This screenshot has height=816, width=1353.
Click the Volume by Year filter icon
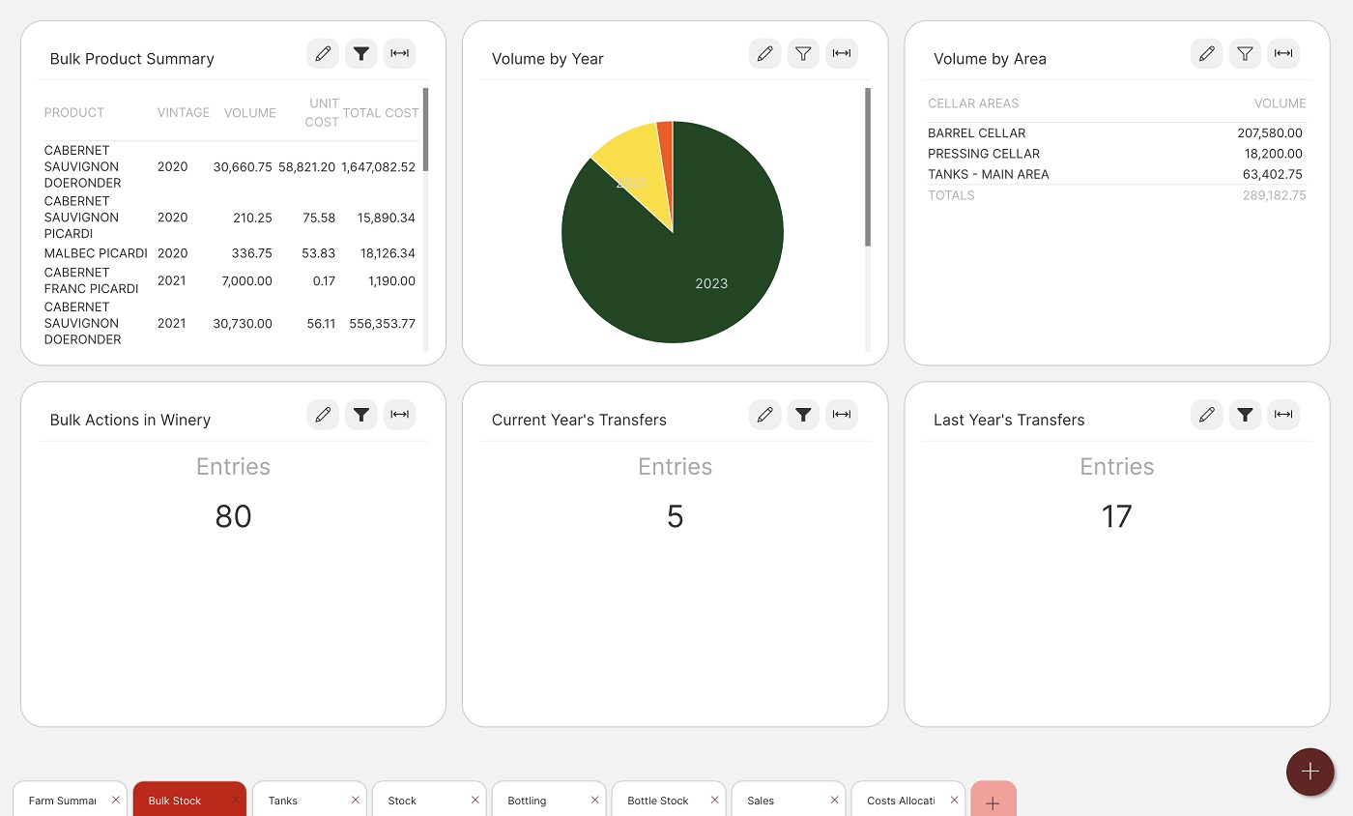click(803, 54)
